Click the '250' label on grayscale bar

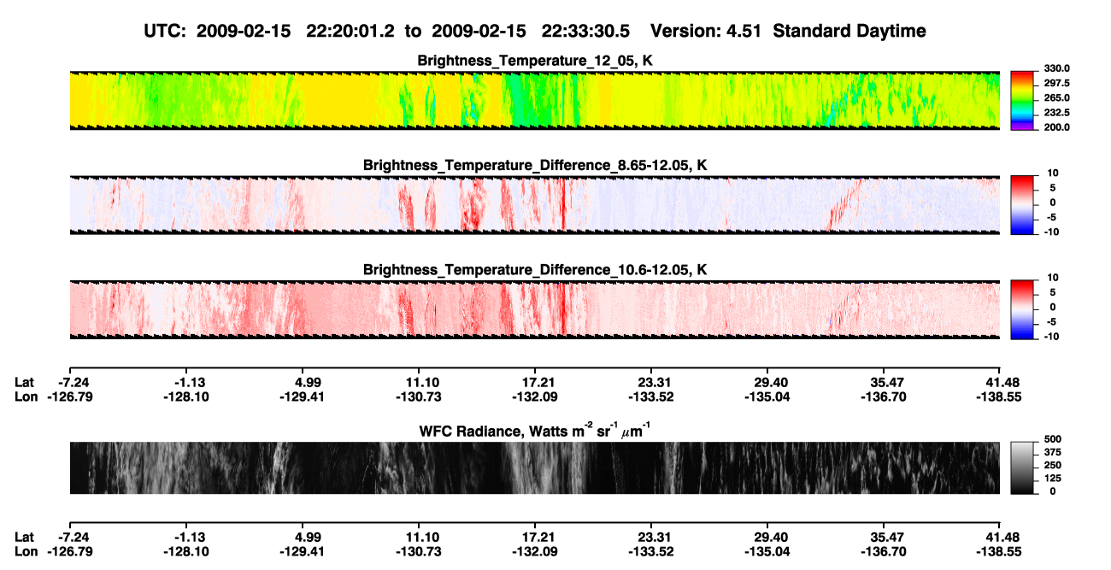[x=1053, y=466]
